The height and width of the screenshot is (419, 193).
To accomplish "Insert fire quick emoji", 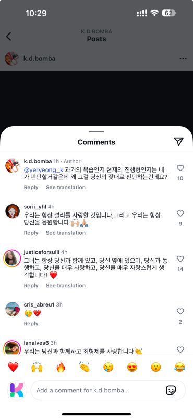I will [x=61, y=367].
